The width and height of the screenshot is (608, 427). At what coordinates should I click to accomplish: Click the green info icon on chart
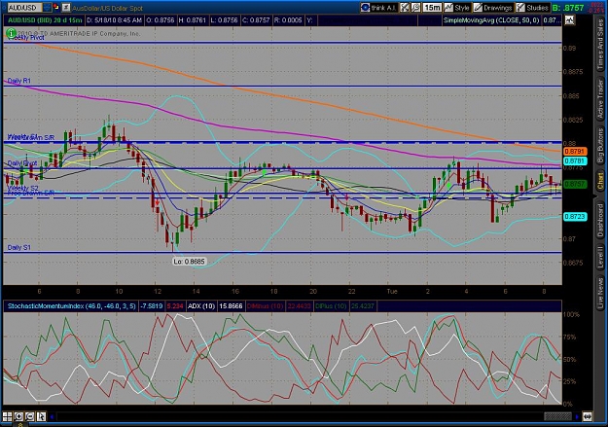pyautogui.click(x=12, y=33)
